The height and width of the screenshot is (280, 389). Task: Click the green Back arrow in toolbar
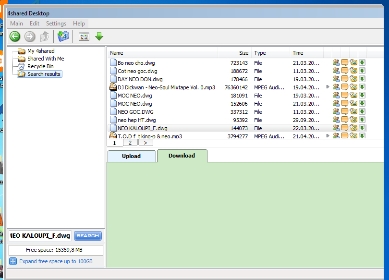pos(15,37)
